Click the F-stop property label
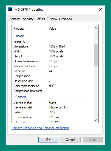Screen dimensions: 111x151 (x=18, y=112)
